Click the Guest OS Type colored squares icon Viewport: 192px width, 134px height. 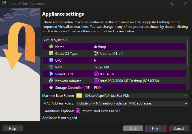(x=51, y=53)
